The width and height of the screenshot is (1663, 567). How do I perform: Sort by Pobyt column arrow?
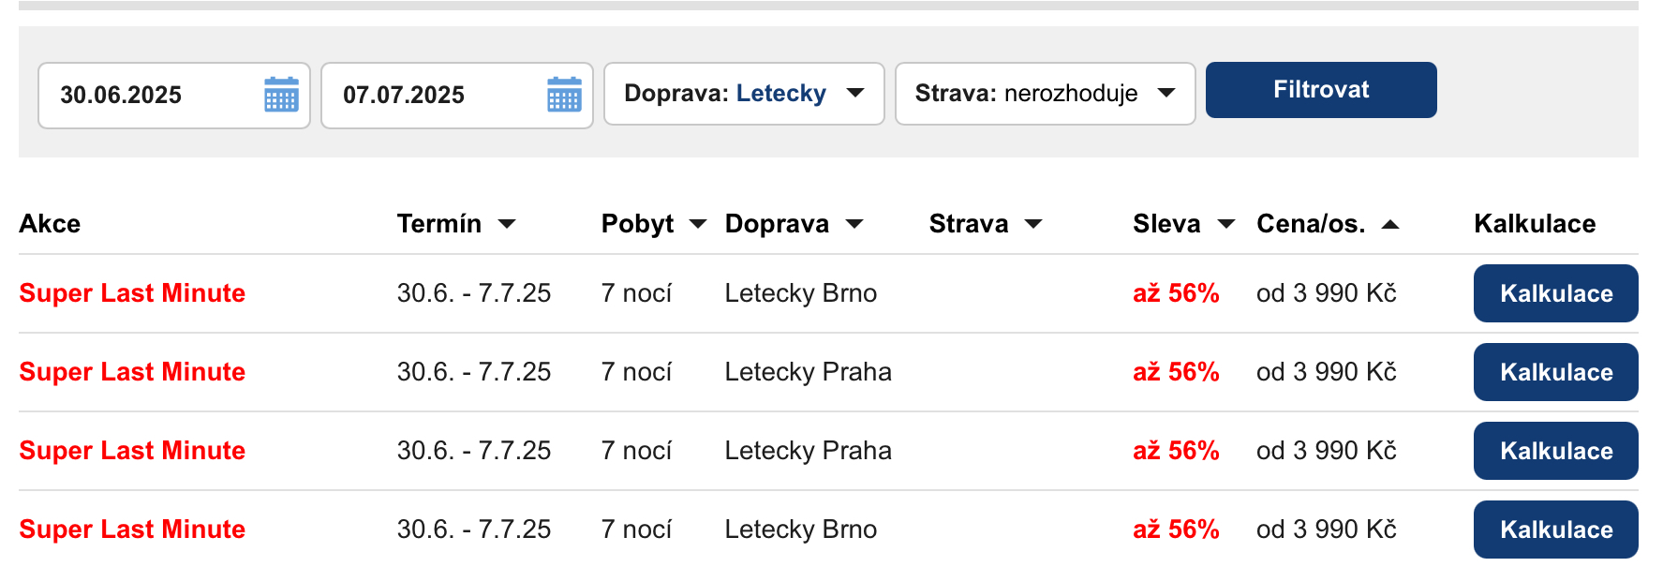coord(698,224)
